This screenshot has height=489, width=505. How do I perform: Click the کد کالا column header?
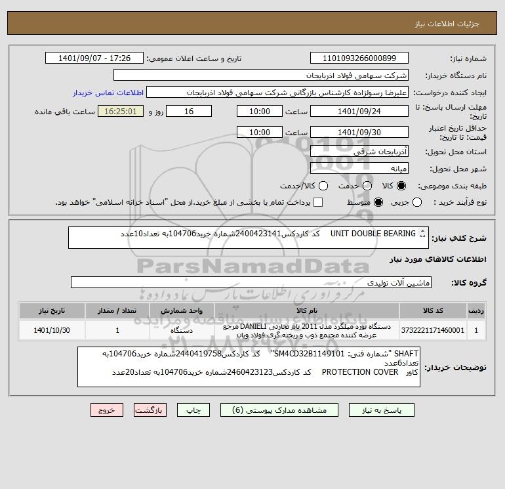point(433,310)
